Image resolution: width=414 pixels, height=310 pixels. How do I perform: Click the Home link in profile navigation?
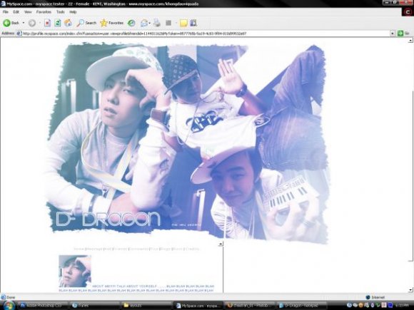[79, 249]
